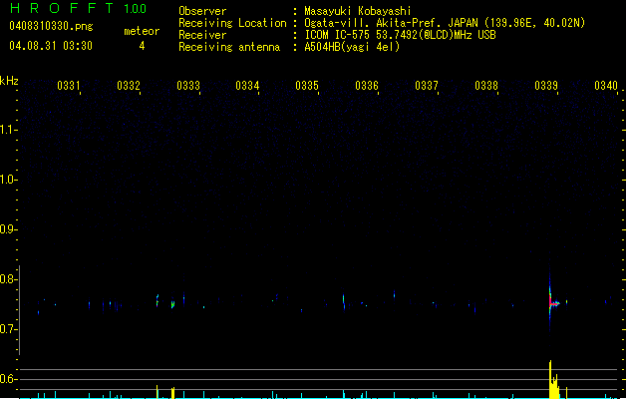Screen dimensions: 627x399
Task: Click the Receiving Location label
Action: [x=232, y=23]
